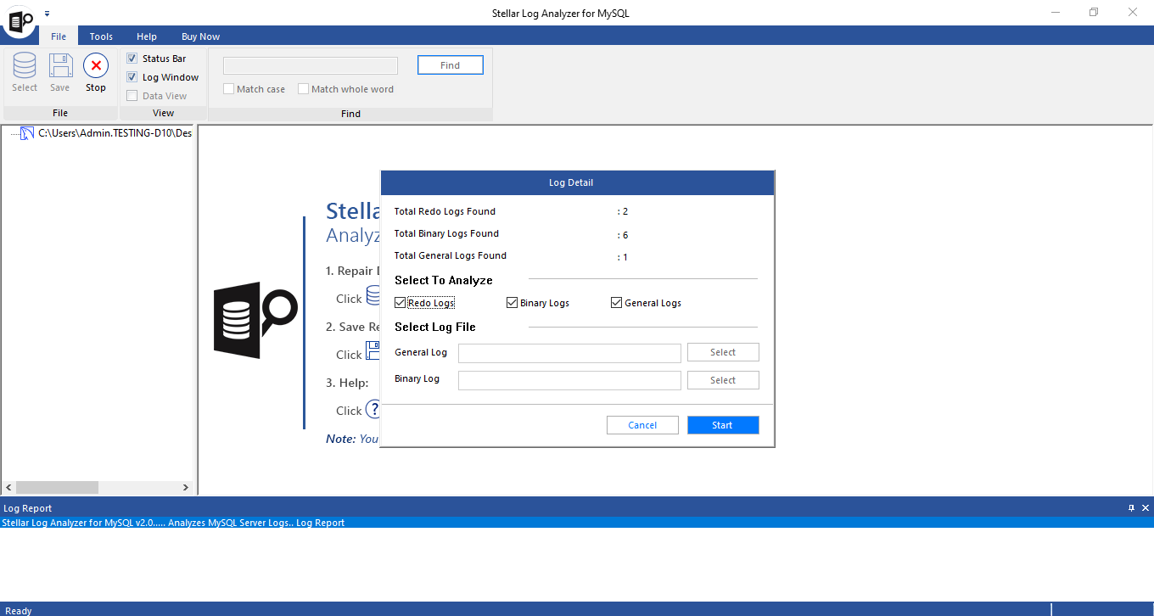Select the highlighted Log Report entry line
The image size is (1154, 616).
(577, 523)
